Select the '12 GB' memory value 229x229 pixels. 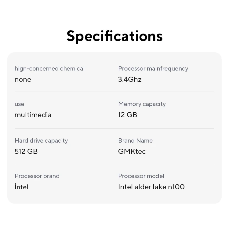click(x=128, y=115)
